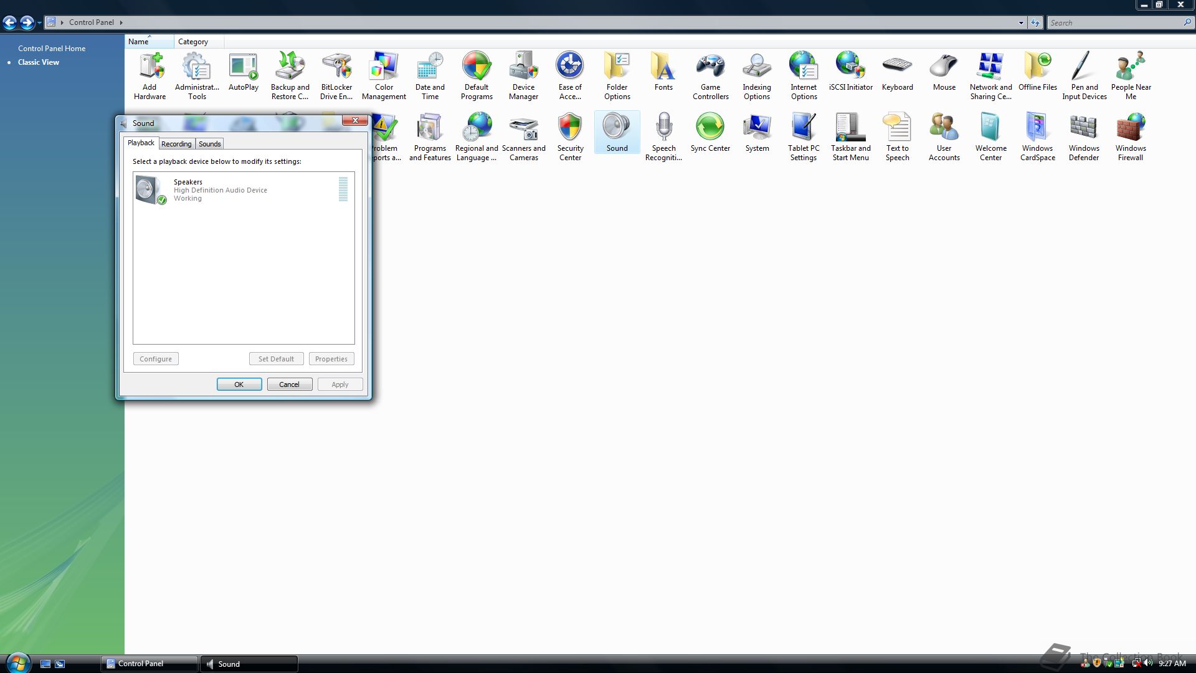Select the Speakers playback device

coord(244,189)
